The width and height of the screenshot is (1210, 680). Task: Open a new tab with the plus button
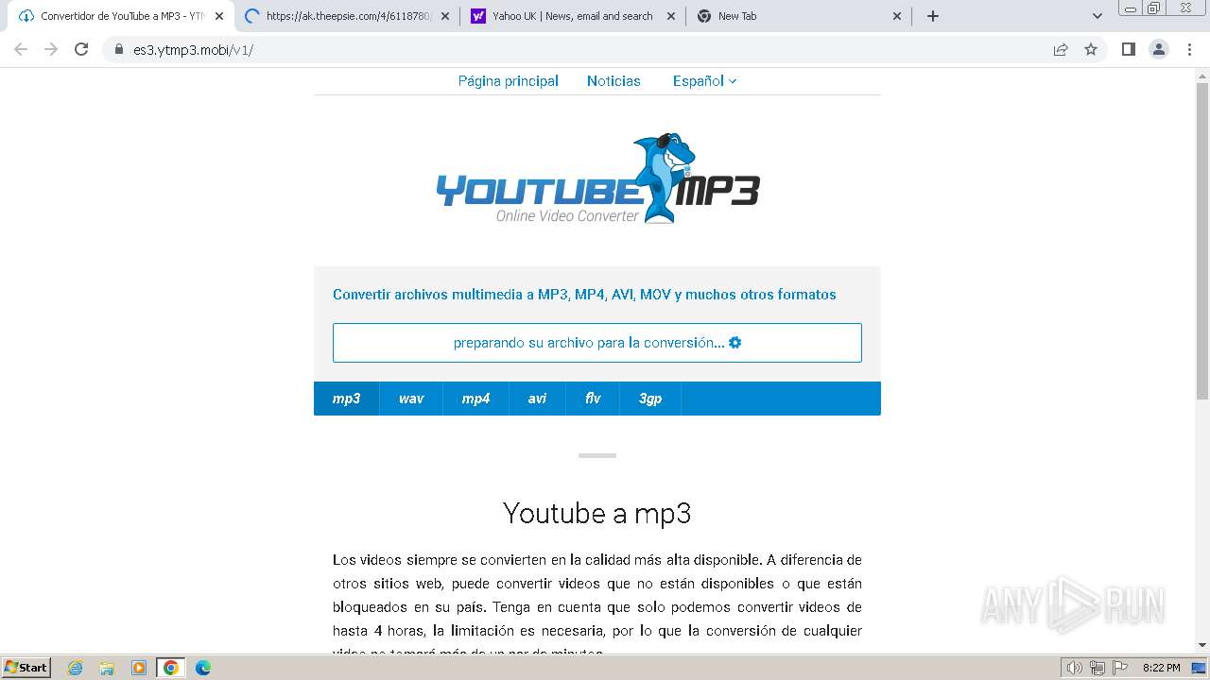[x=933, y=16]
